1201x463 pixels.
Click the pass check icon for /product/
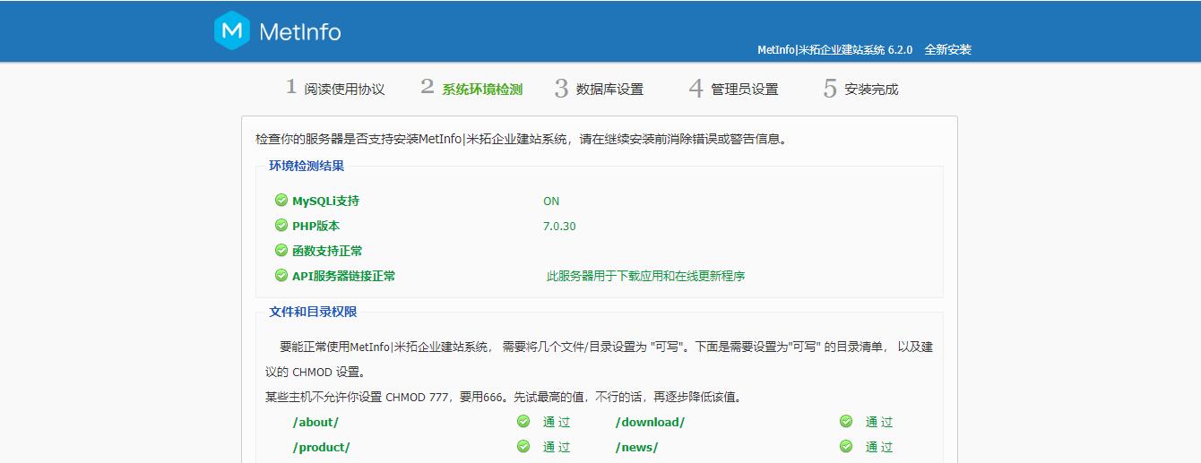[x=523, y=446]
